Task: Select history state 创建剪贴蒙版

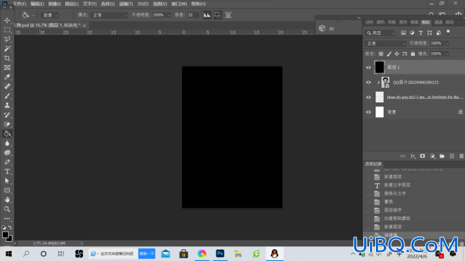Action: coord(397,218)
